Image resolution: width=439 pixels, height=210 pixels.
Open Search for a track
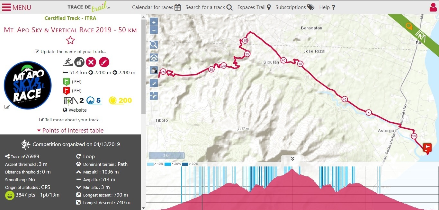tap(209, 7)
